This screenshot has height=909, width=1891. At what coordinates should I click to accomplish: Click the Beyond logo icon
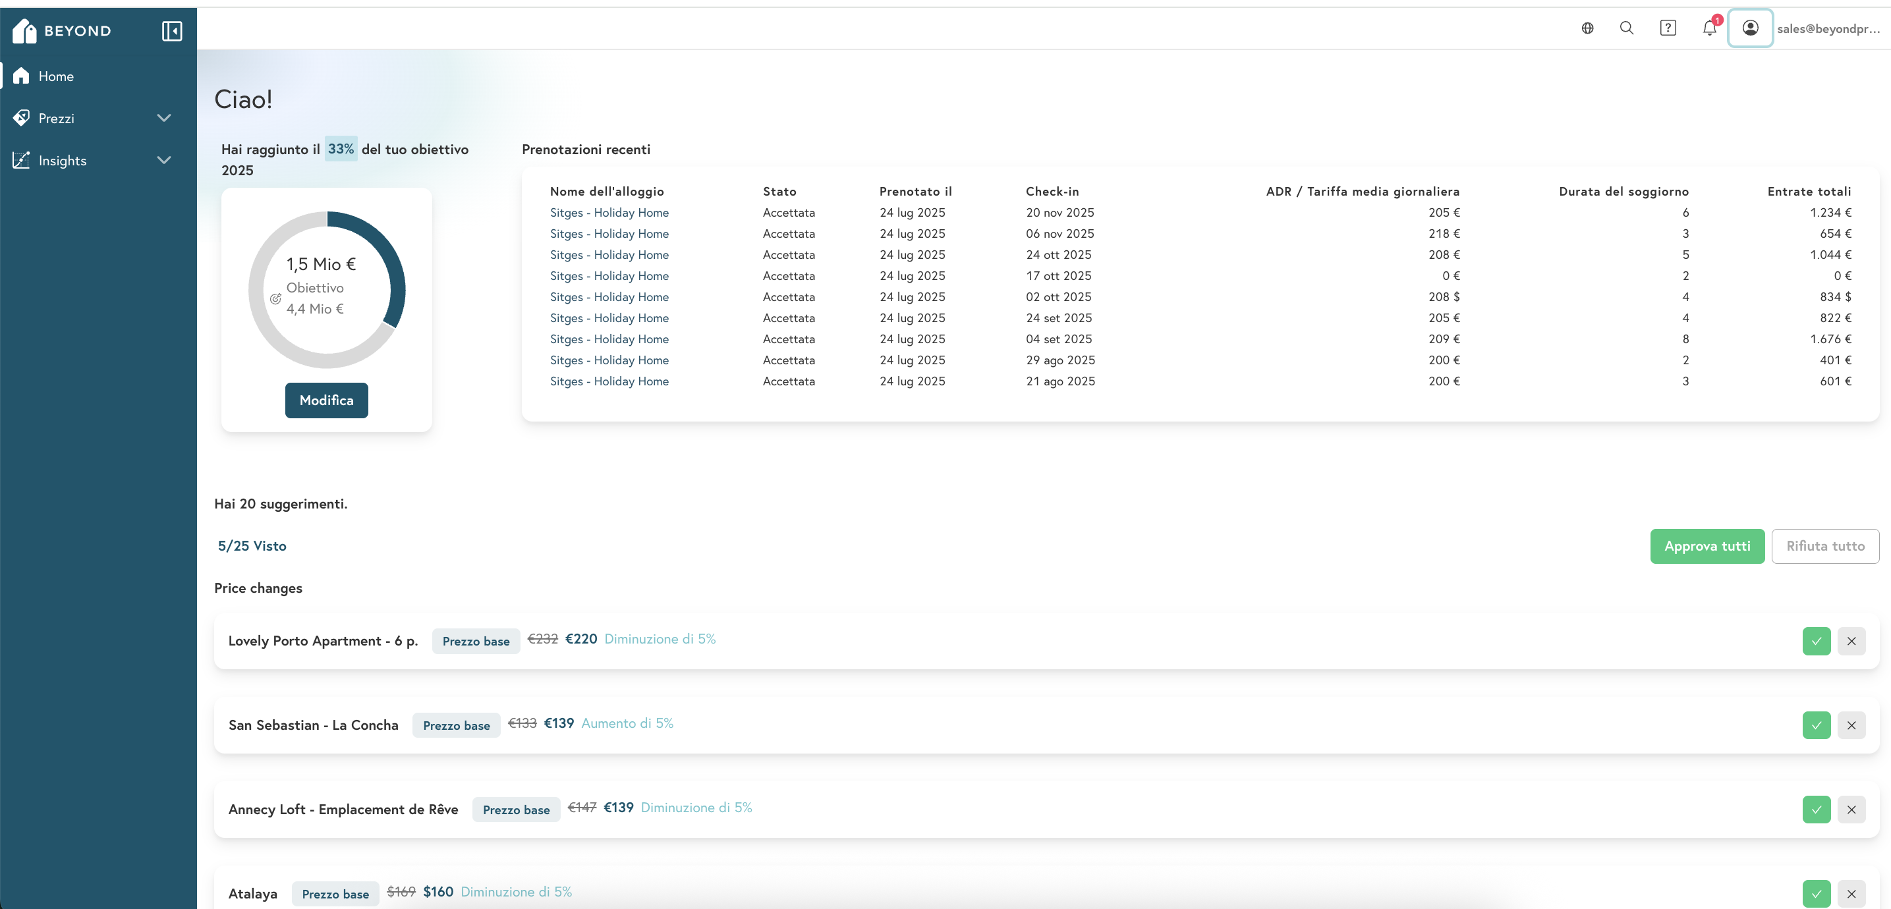click(x=24, y=31)
